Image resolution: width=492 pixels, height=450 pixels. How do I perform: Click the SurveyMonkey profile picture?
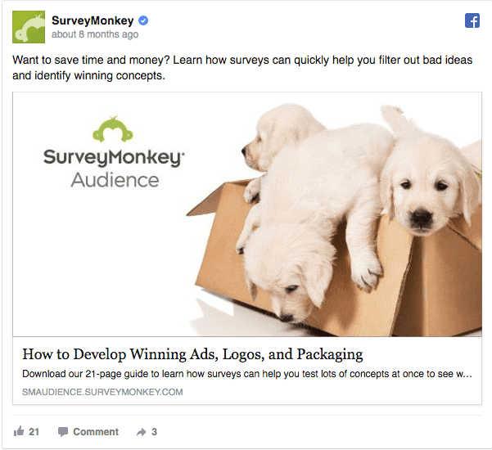pos(29,27)
